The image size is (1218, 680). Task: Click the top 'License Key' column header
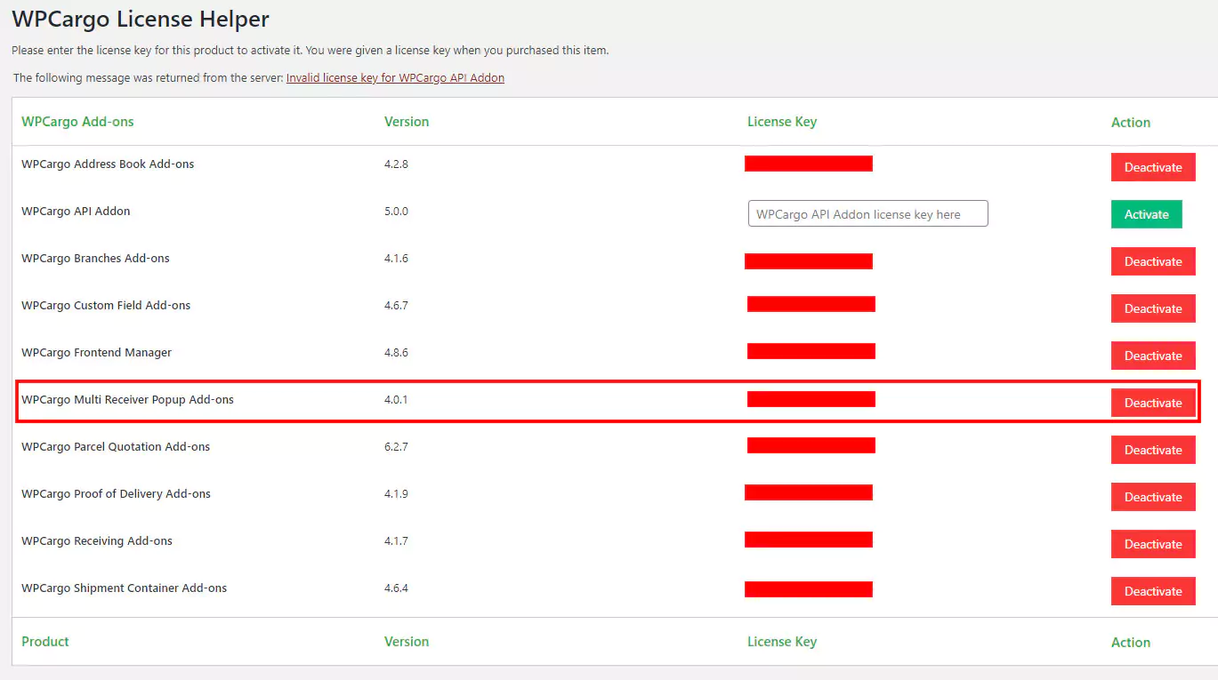click(781, 122)
